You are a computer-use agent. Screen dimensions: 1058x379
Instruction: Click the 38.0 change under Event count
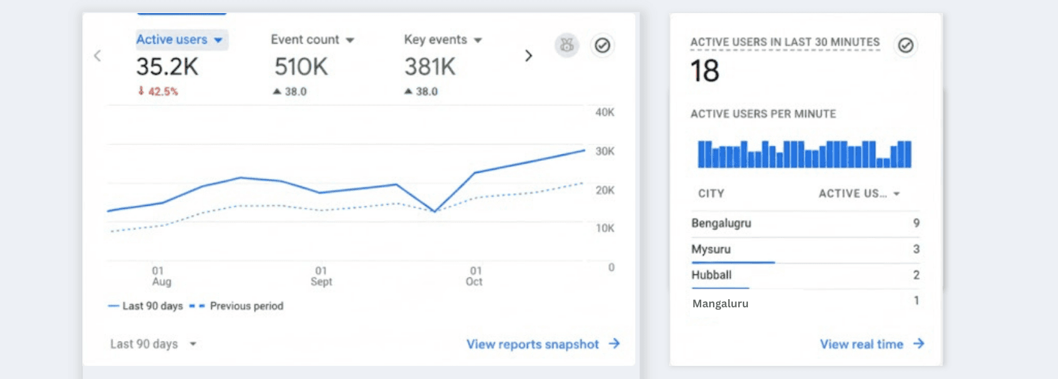289,92
